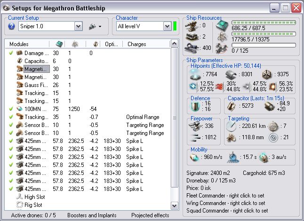Click the powergrid icon next to 17796.5

(222, 37)
